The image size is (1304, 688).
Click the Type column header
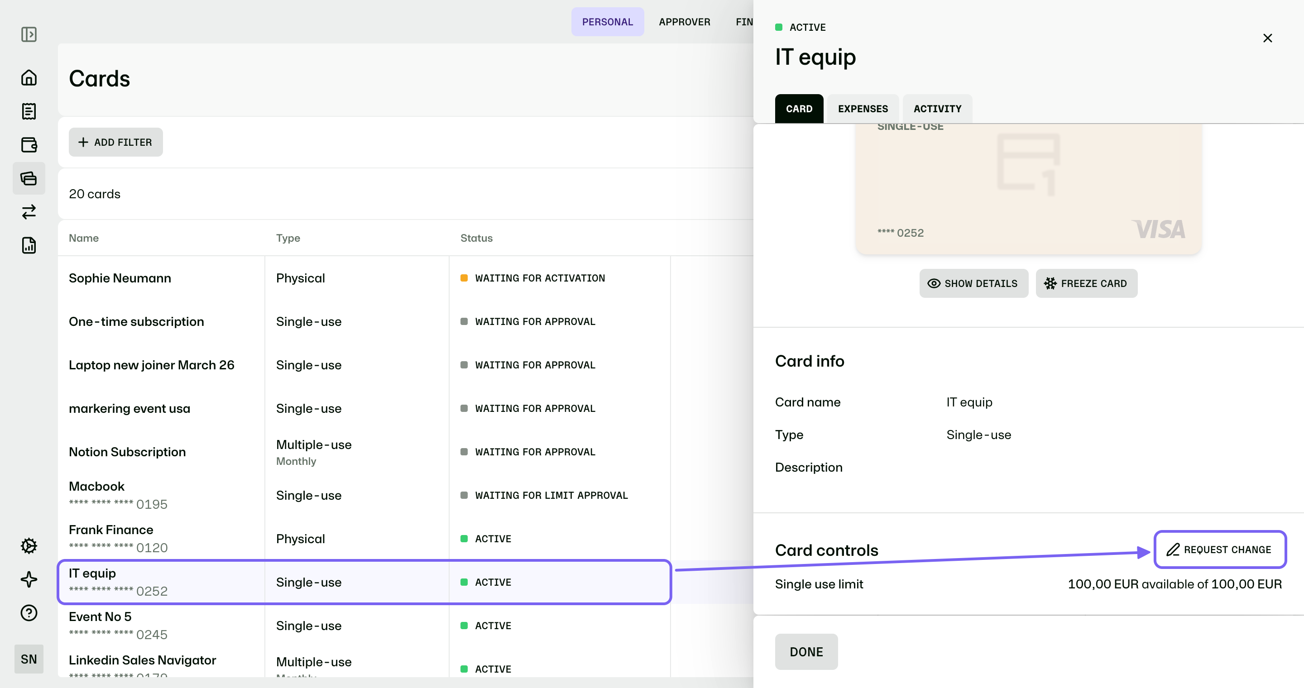coord(288,238)
